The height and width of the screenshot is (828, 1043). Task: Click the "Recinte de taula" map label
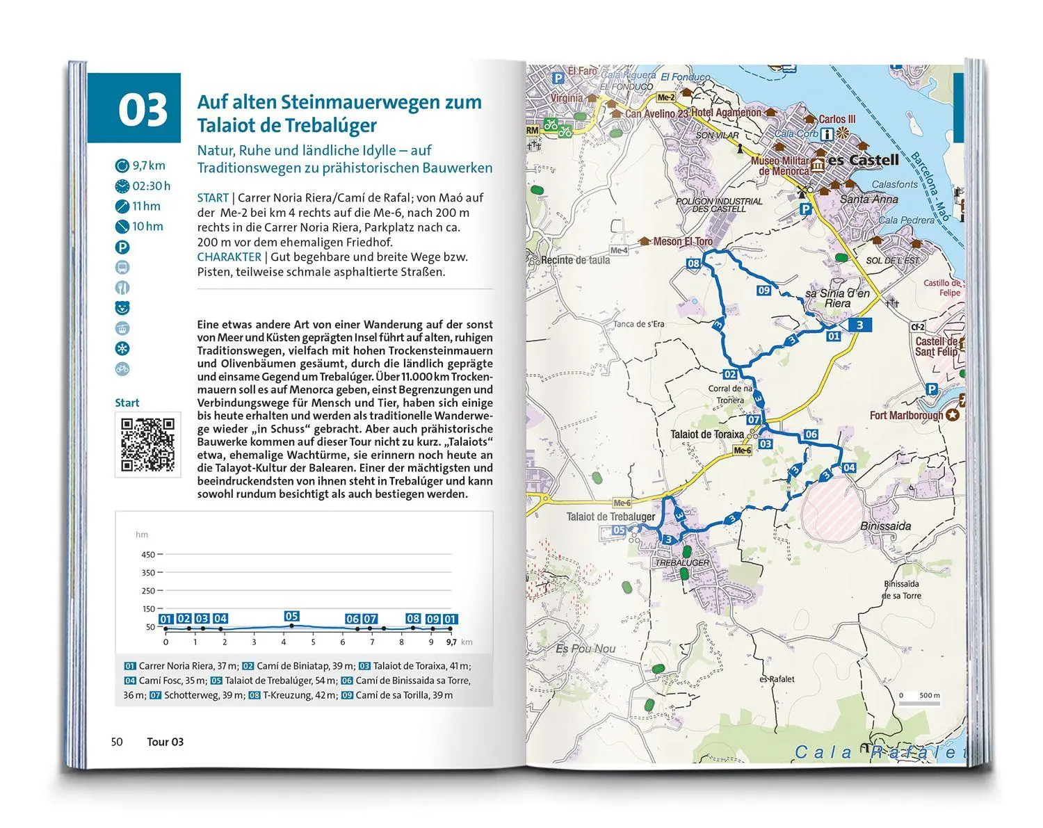point(575,260)
